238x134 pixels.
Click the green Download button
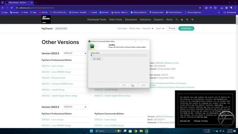(186, 28)
